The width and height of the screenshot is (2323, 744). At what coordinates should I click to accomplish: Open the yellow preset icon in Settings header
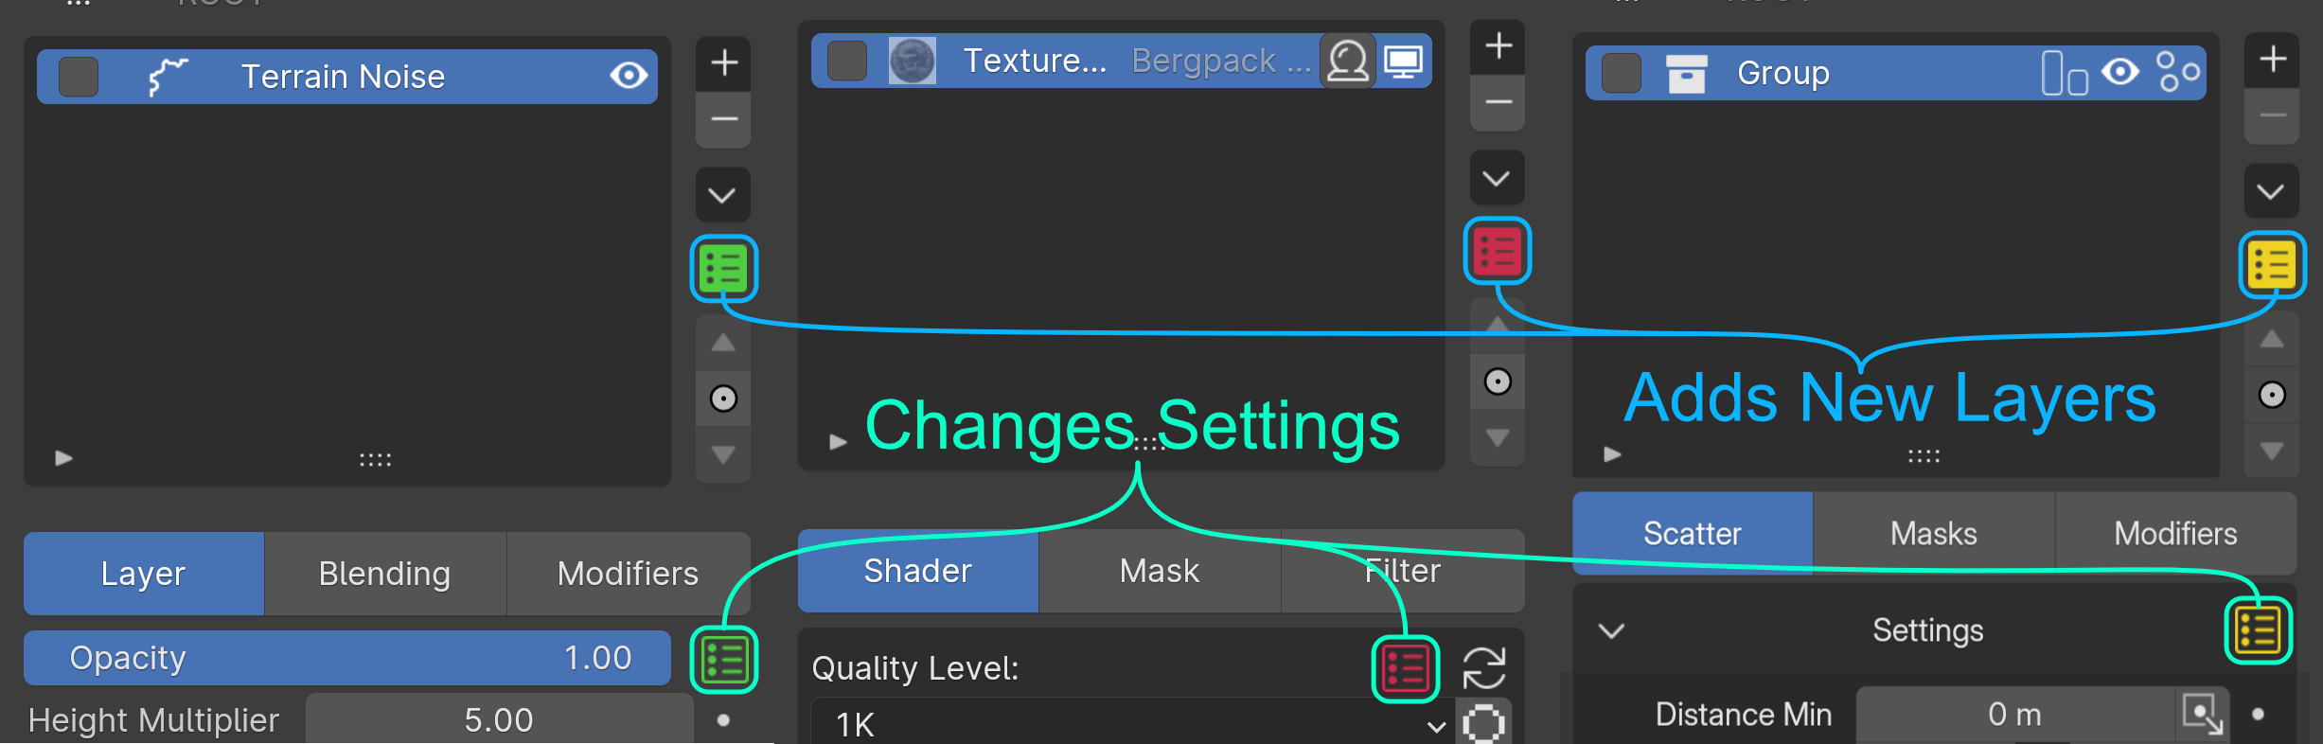coord(2258,630)
